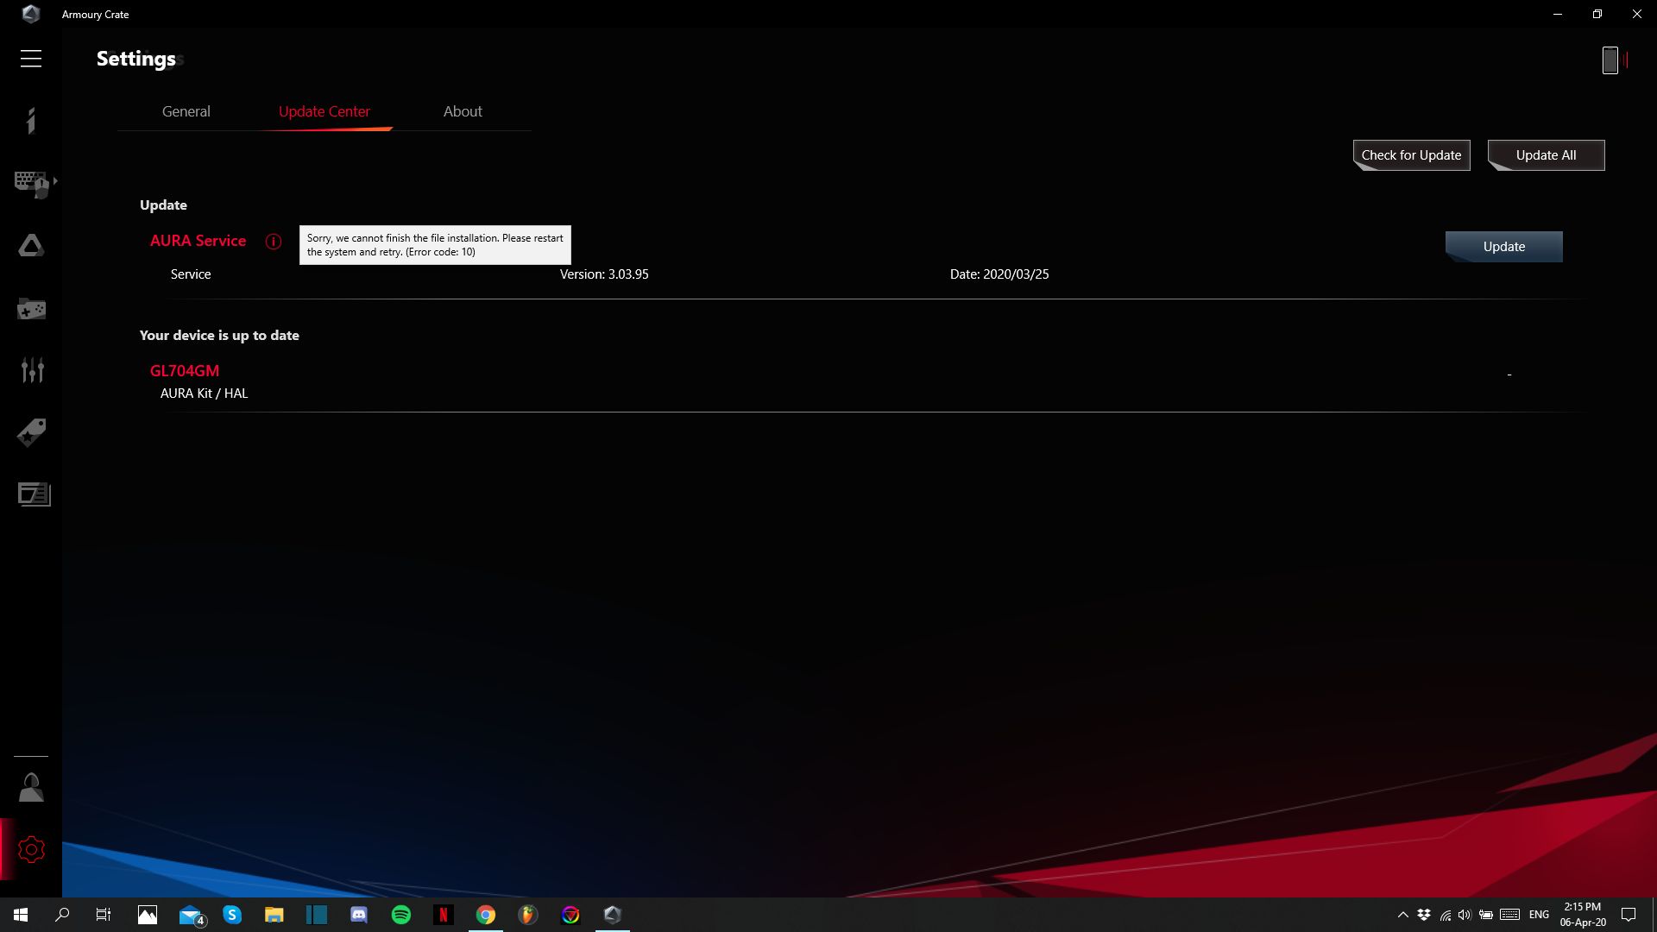Click Update All
The width and height of the screenshot is (1657, 932).
1545,154
